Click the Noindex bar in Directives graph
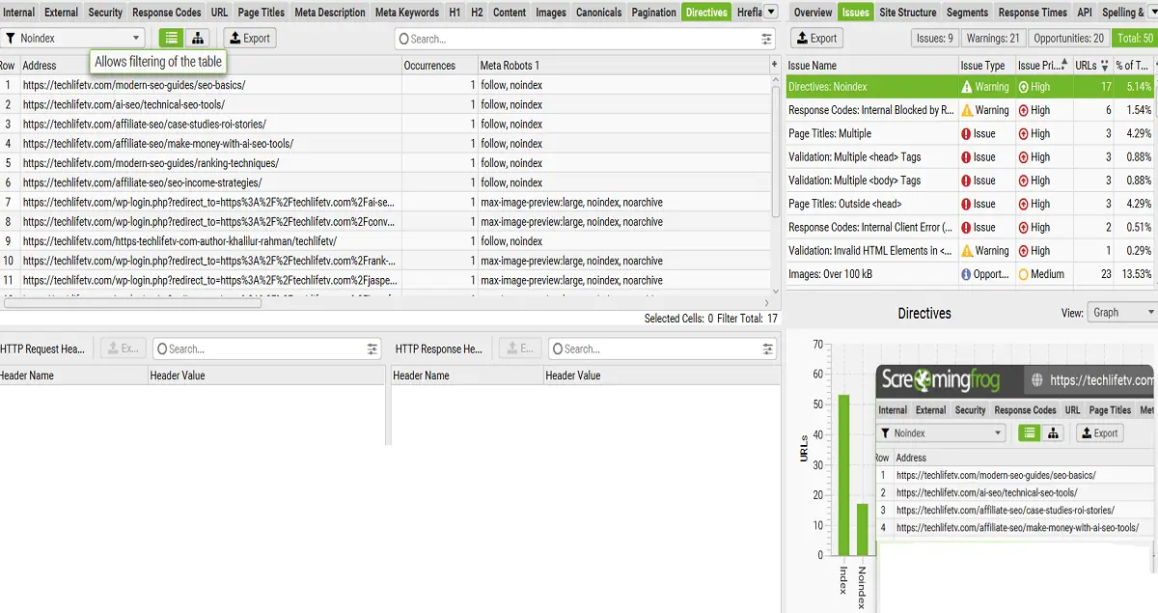 pos(863,530)
